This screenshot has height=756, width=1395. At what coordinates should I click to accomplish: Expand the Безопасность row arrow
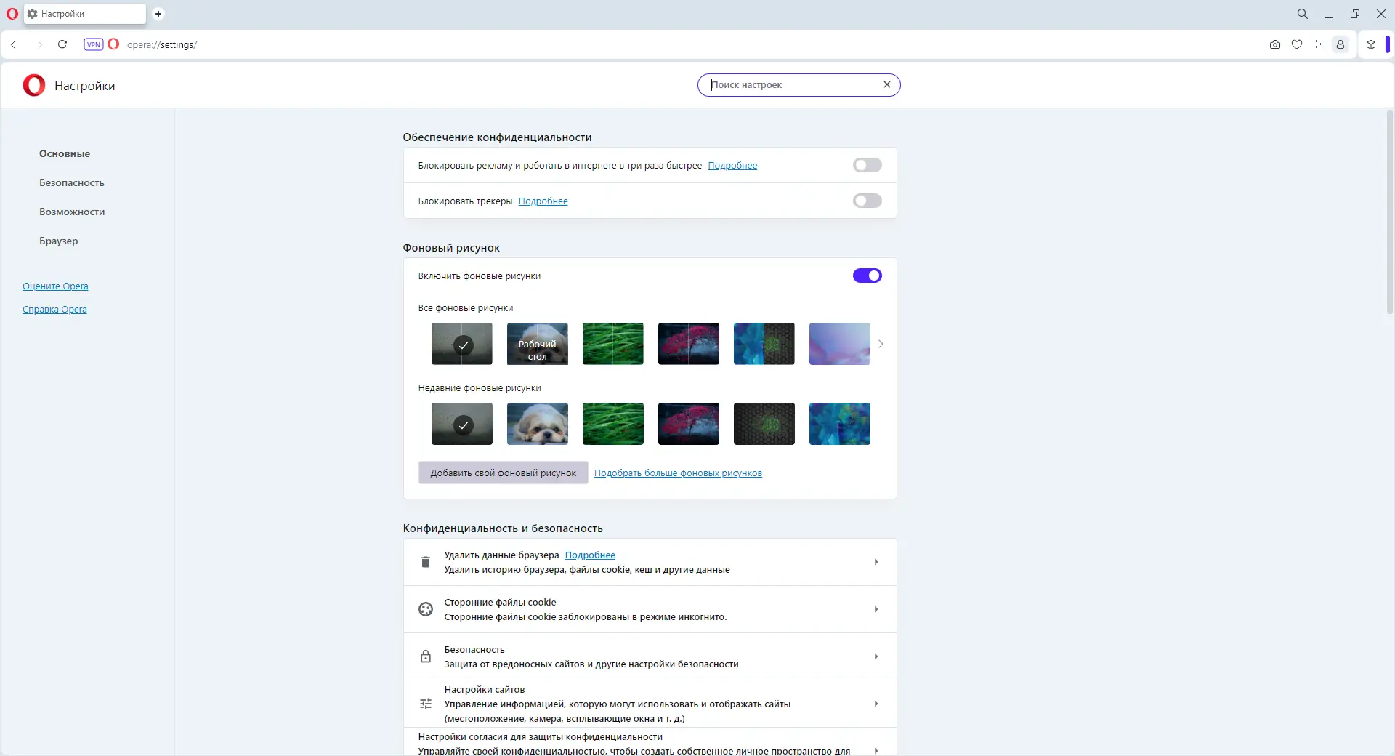[876, 656]
